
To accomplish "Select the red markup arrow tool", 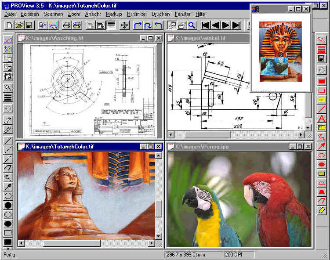I will click(x=321, y=146).
